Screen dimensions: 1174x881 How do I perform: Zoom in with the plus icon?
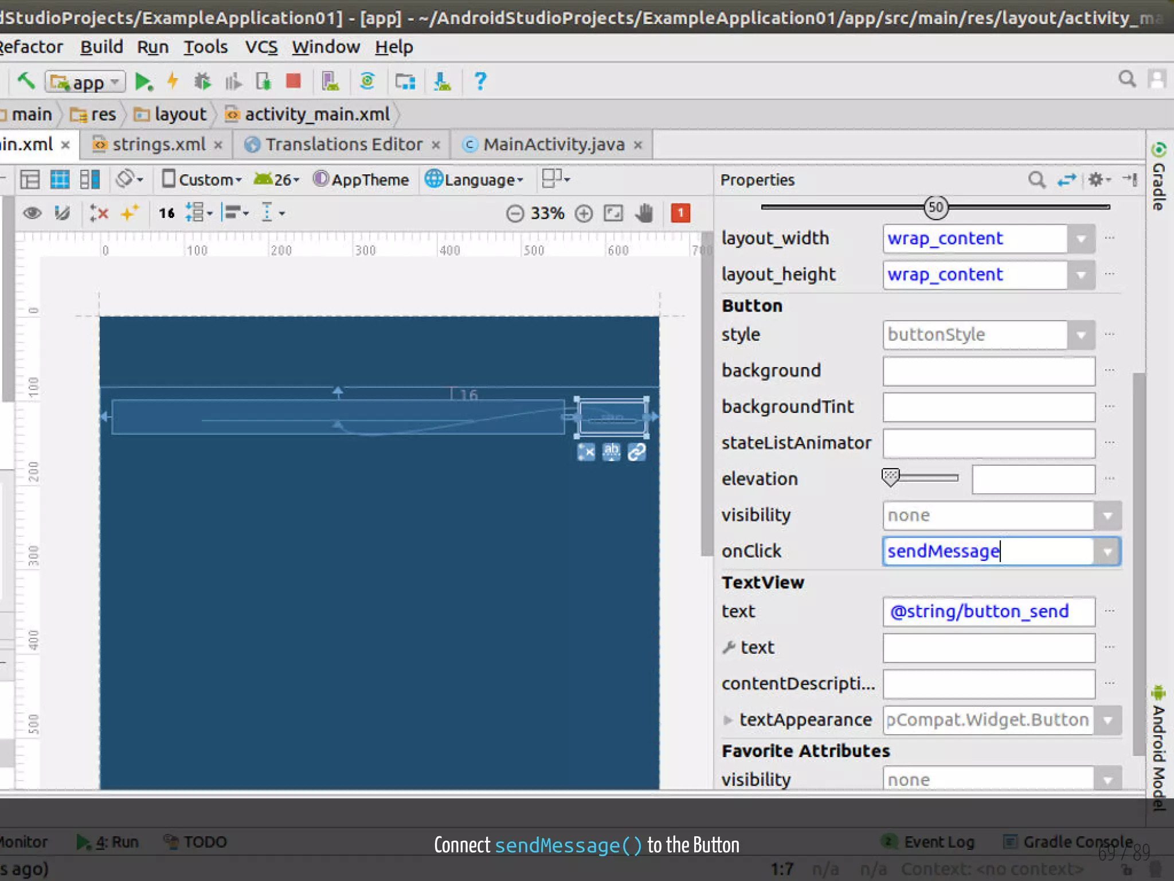tap(584, 214)
